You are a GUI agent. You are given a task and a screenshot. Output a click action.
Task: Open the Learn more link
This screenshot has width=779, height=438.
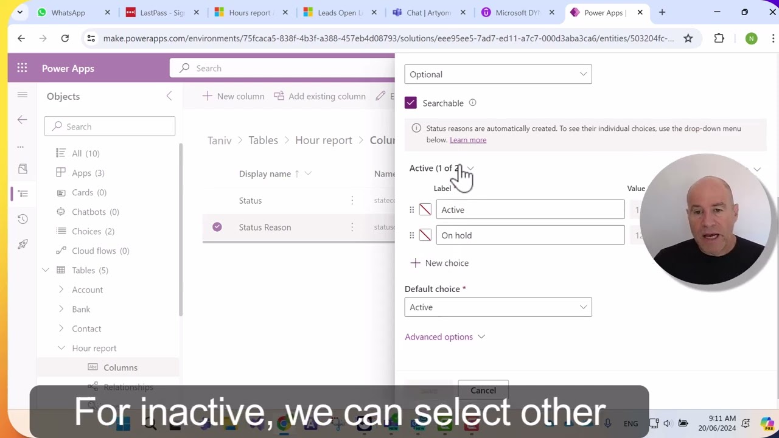[468, 140]
